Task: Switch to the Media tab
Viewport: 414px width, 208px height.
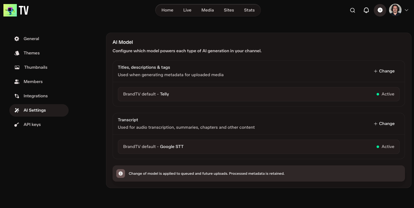Action: 208,10
